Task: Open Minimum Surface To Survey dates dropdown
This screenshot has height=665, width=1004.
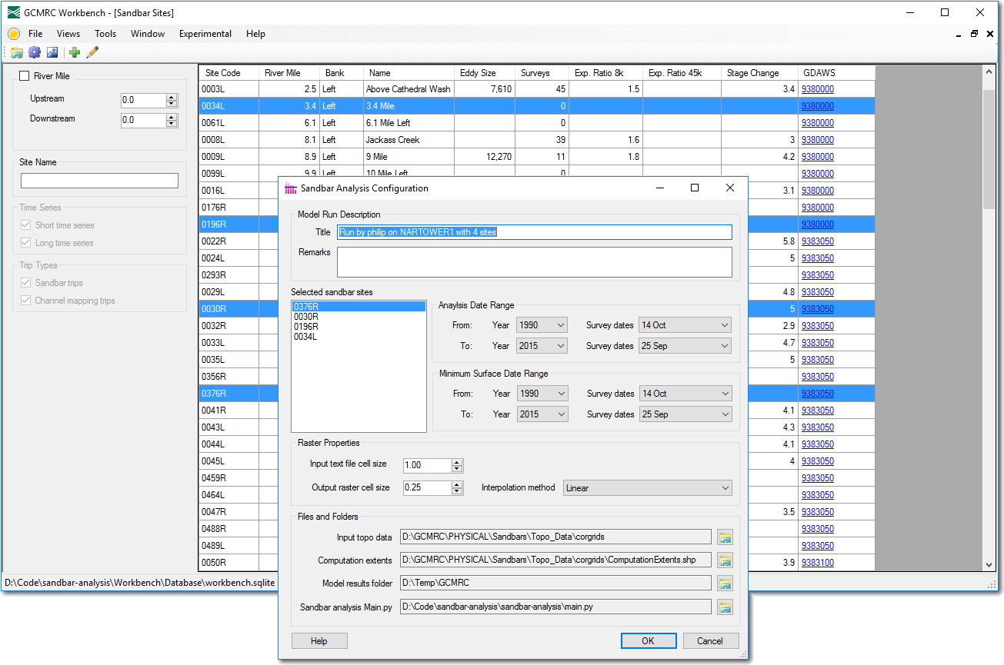Action: [x=685, y=414]
